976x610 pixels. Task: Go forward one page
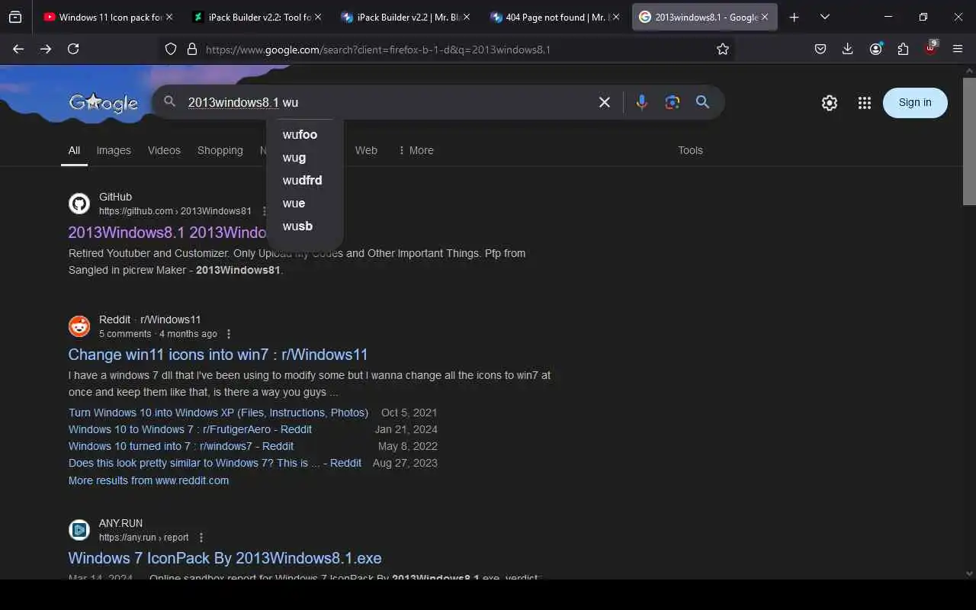tap(46, 49)
